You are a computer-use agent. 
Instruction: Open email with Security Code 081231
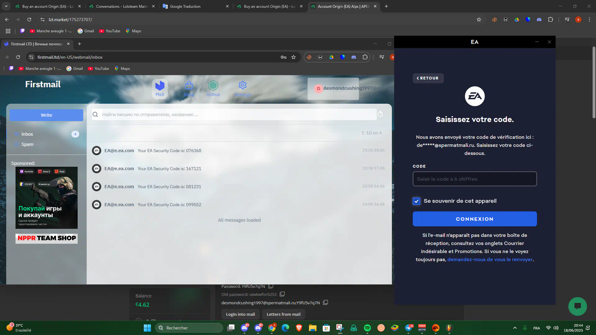239,187
